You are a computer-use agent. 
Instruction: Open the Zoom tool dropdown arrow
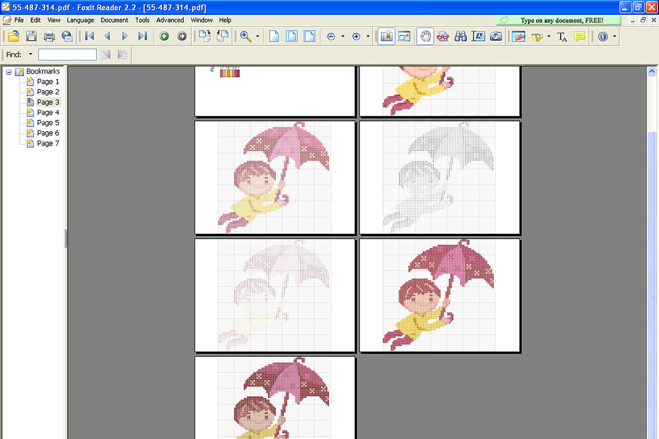(x=258, y=37)
